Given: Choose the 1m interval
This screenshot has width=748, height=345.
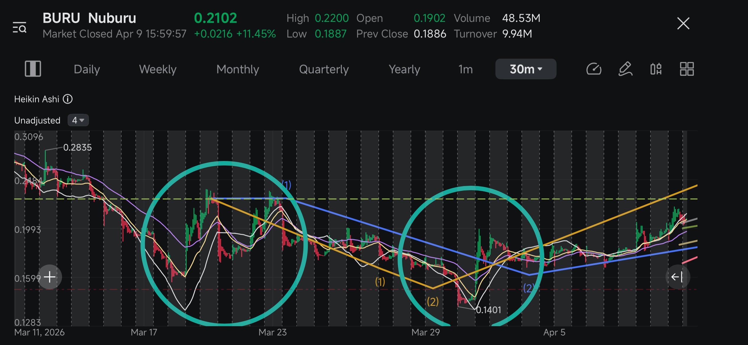Looking at the screenshot, I should [466, 69].
